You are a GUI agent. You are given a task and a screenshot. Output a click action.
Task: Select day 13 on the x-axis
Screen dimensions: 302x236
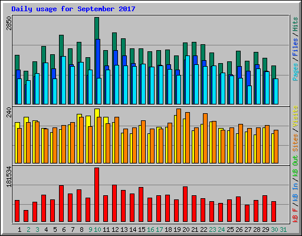124,230
